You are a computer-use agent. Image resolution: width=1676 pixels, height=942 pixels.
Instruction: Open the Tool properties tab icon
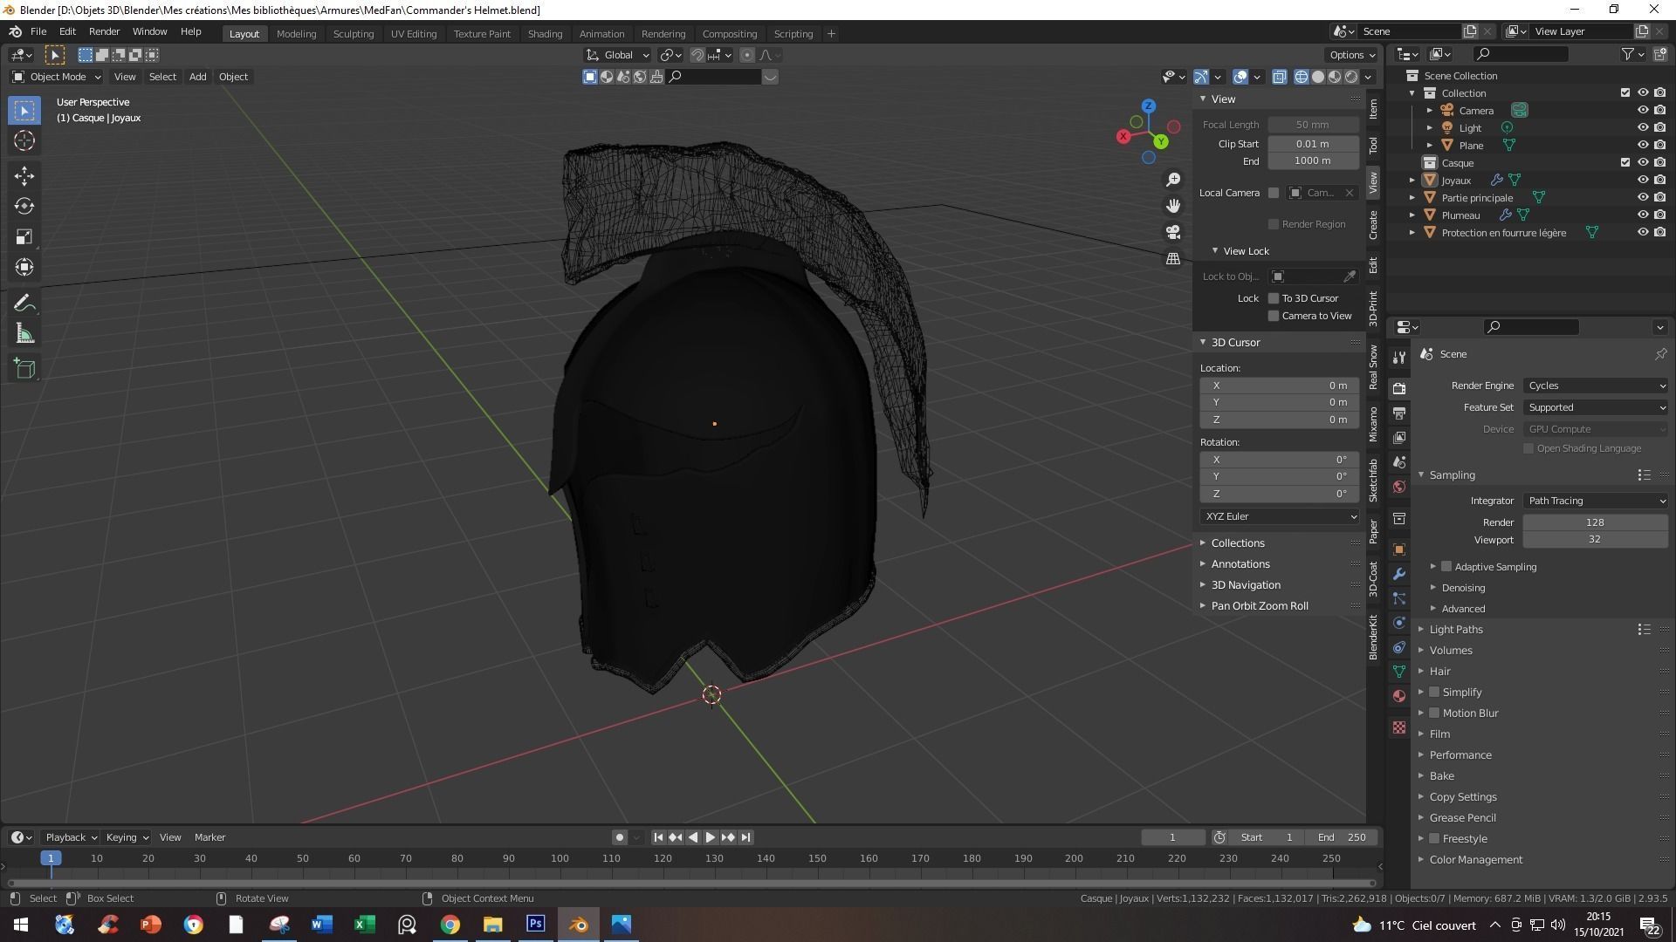coord(1399,357)
